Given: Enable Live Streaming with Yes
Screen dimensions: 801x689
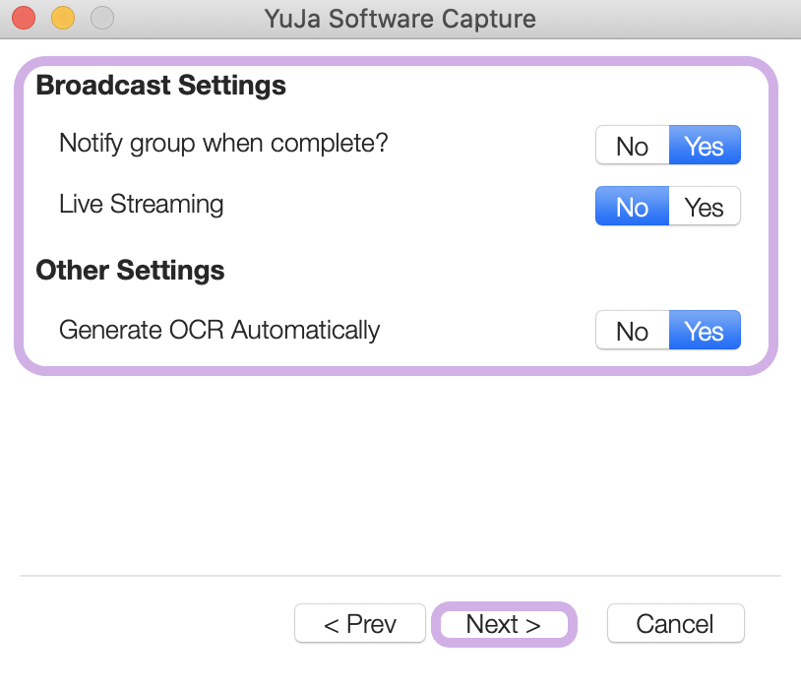Looking at the screenshot, I should tap(705, 206).
